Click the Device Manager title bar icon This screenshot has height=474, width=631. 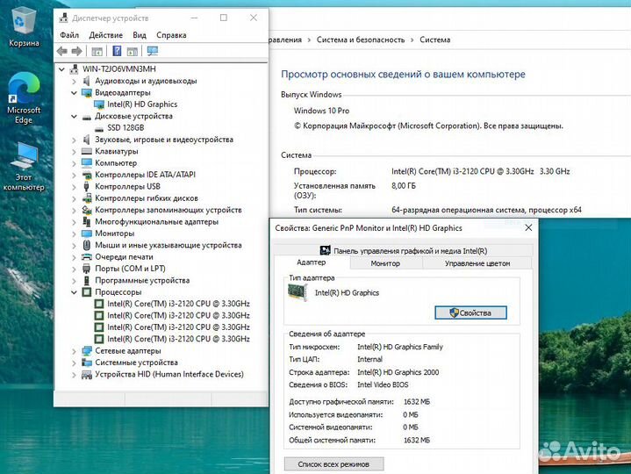[63, 18]
